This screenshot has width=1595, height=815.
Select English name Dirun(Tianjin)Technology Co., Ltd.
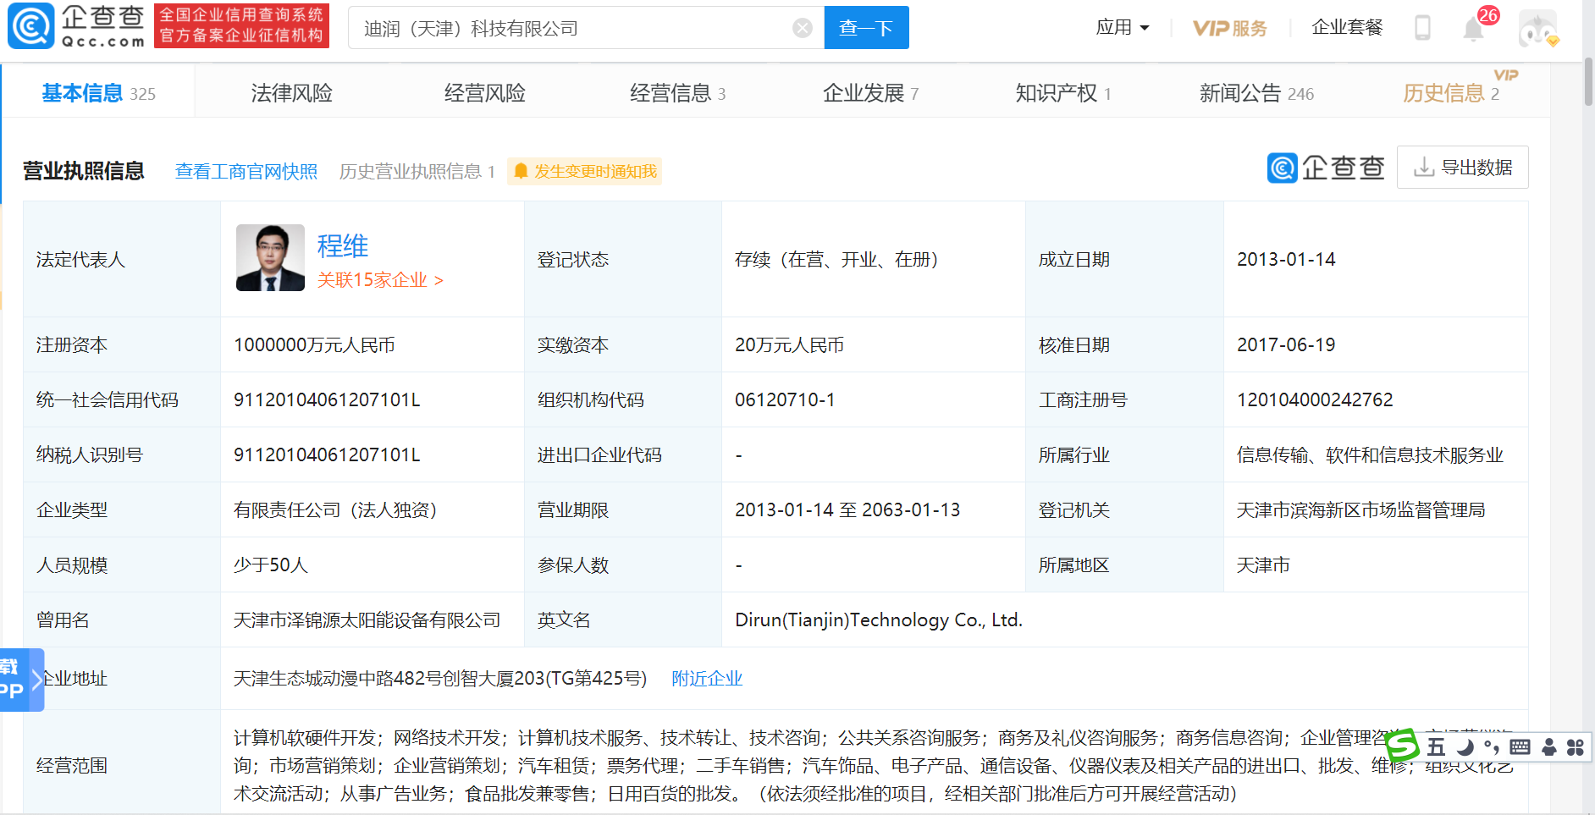[x=879, y=620]
